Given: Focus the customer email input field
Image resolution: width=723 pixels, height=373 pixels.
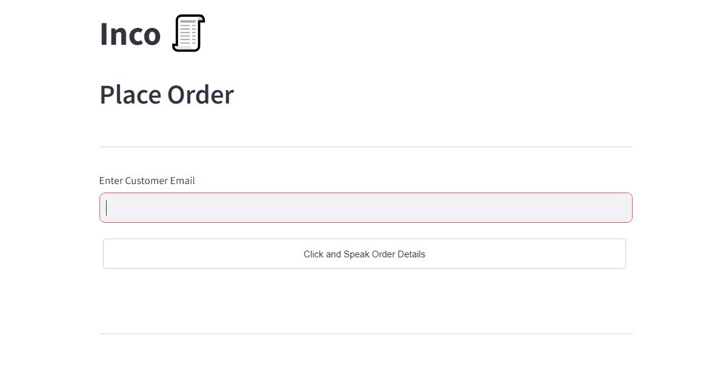Looking at the screenshot, I should [365, 208].
